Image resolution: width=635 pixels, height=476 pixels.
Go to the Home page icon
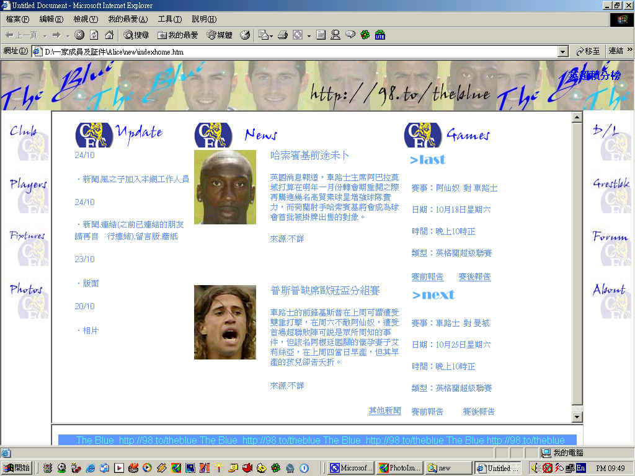pyautogui.click(x=109, y=35)
